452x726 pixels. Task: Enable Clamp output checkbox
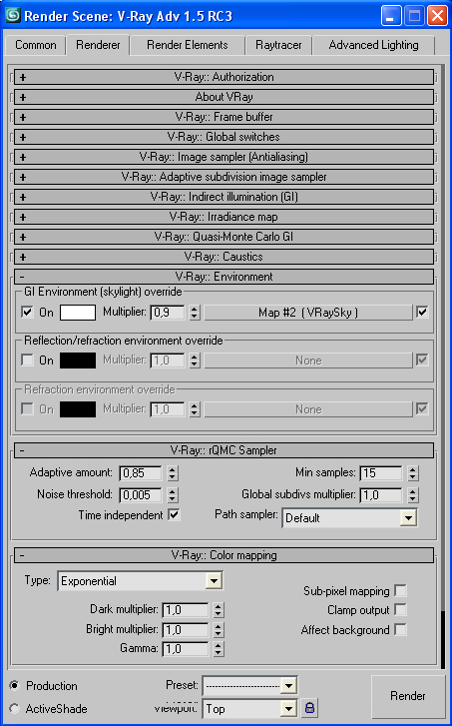[x=400, y=610]
